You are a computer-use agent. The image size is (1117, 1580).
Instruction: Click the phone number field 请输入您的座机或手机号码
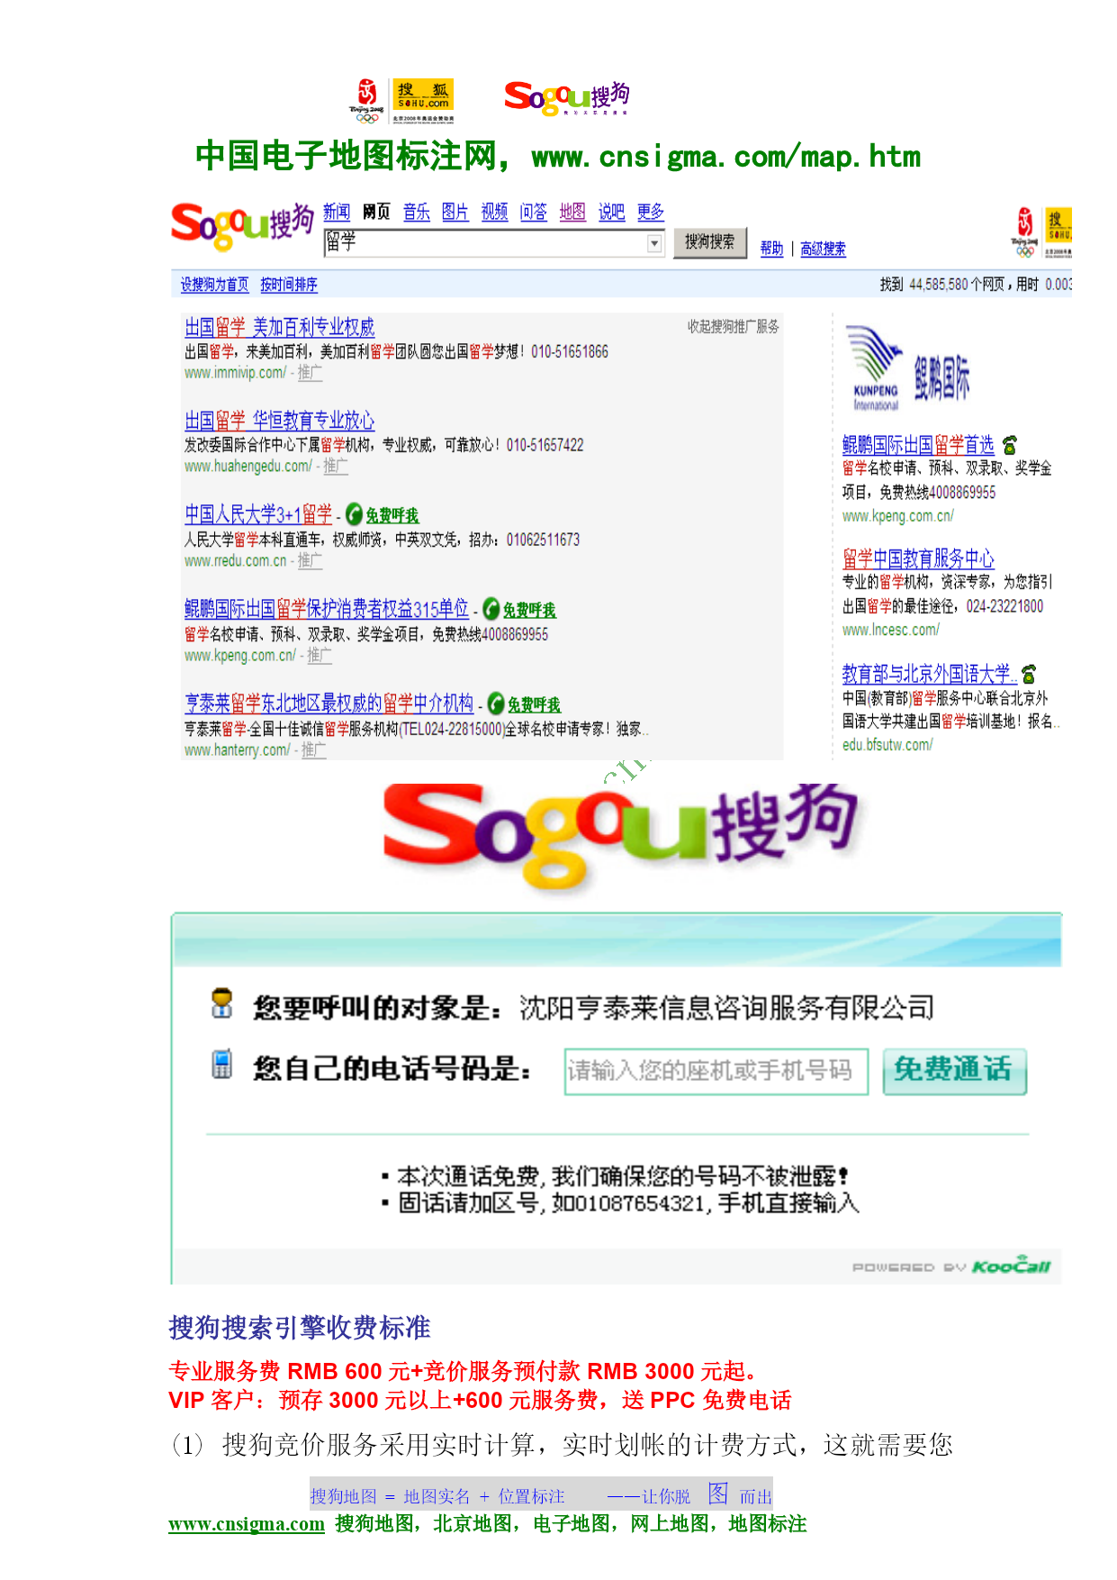pyautogui.click(x=716, y=1071)
